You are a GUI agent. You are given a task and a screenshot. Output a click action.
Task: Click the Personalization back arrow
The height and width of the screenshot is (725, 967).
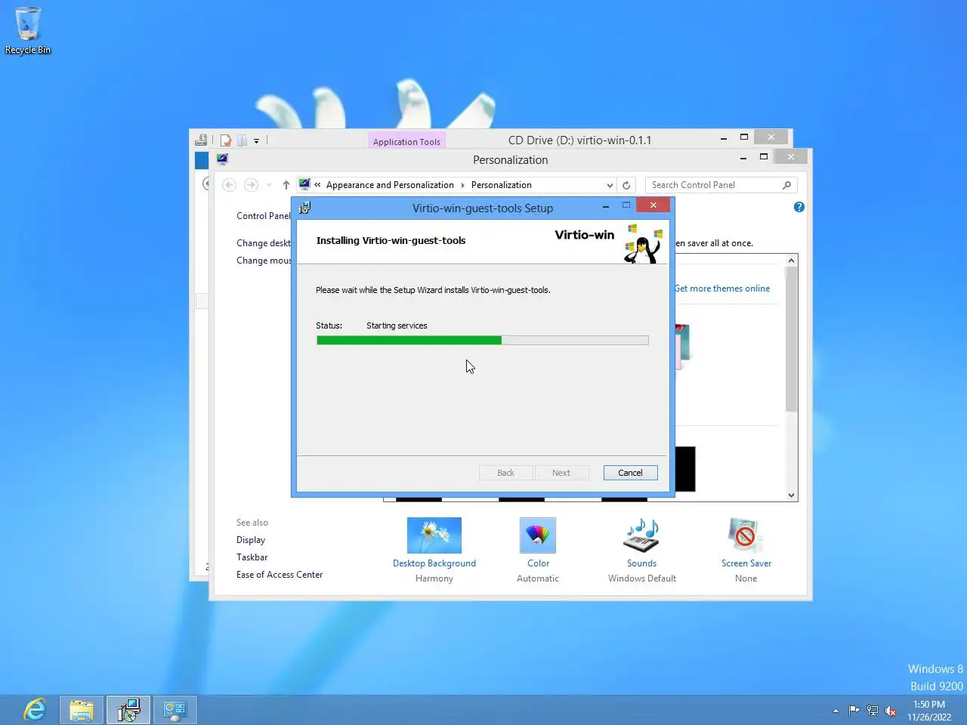pos(229,185)
